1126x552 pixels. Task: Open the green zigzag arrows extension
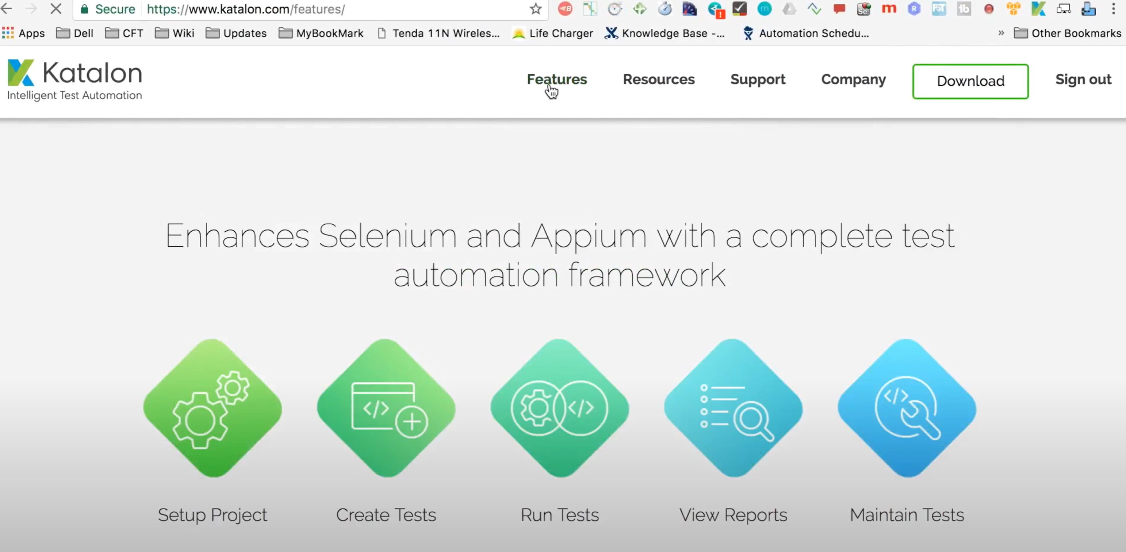point(814,9)
